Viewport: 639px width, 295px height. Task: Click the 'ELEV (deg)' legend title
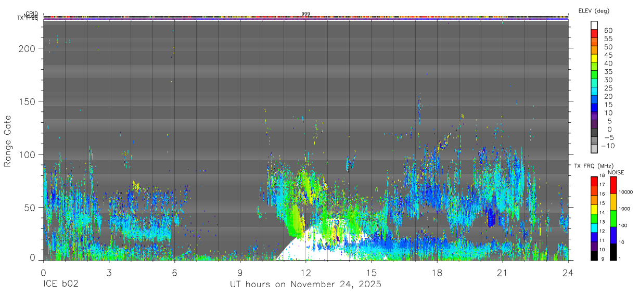(594, 11)
